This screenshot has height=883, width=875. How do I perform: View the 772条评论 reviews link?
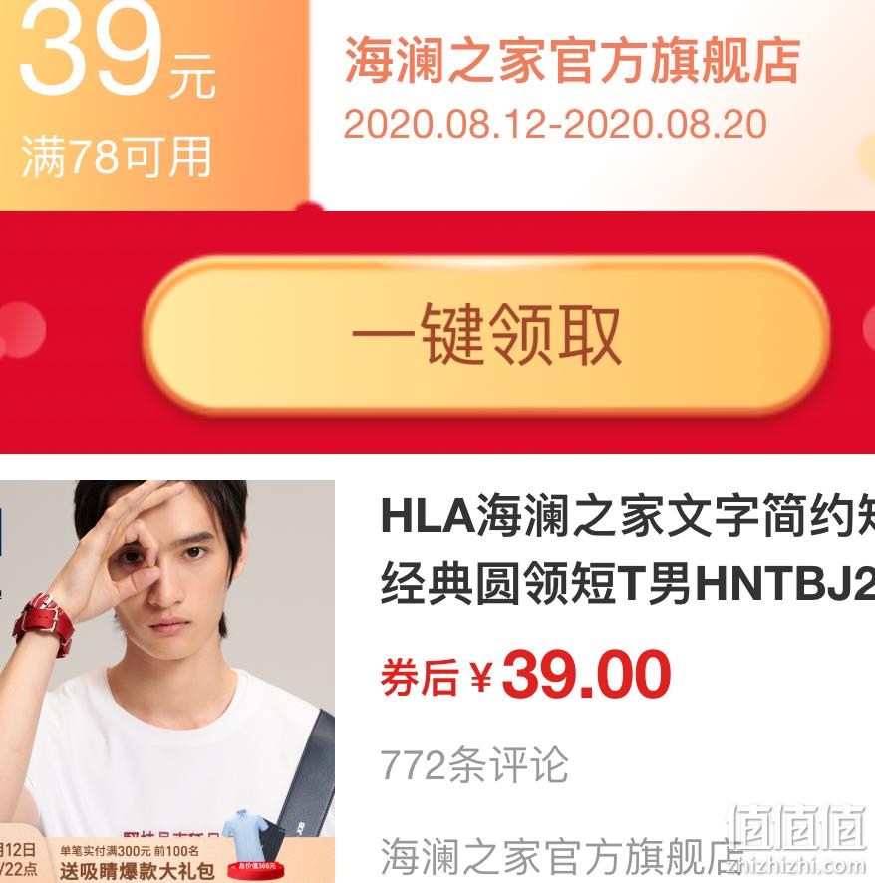[474, 765]
